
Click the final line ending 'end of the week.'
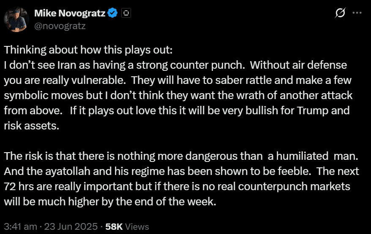[110, 202]
